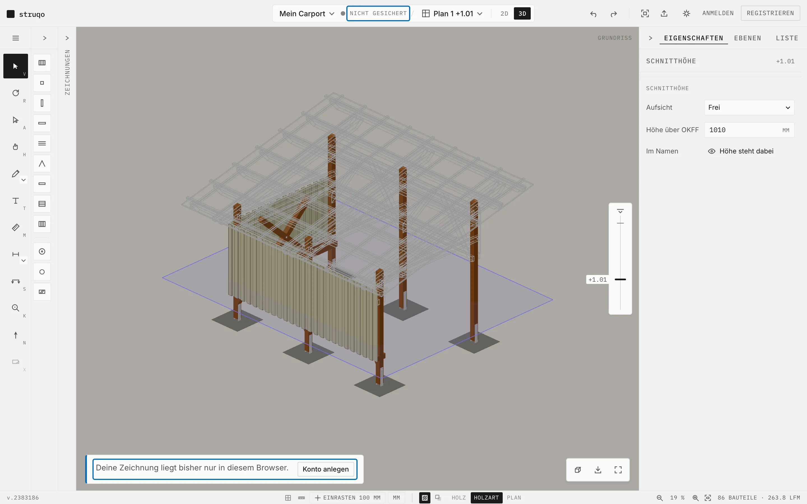Choose the north arrow tool (N)

click(x=16, y=335)
